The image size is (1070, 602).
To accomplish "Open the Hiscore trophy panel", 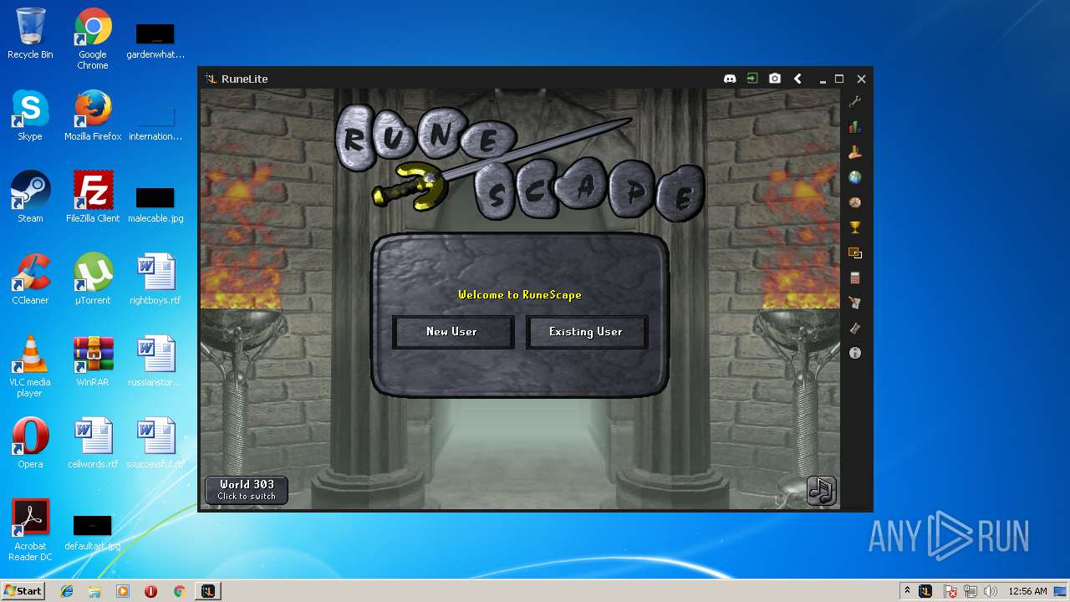I will coord(854,227).
